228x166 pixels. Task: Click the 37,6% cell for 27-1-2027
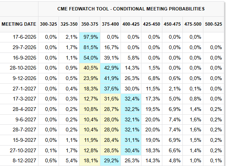pos(110,89)
